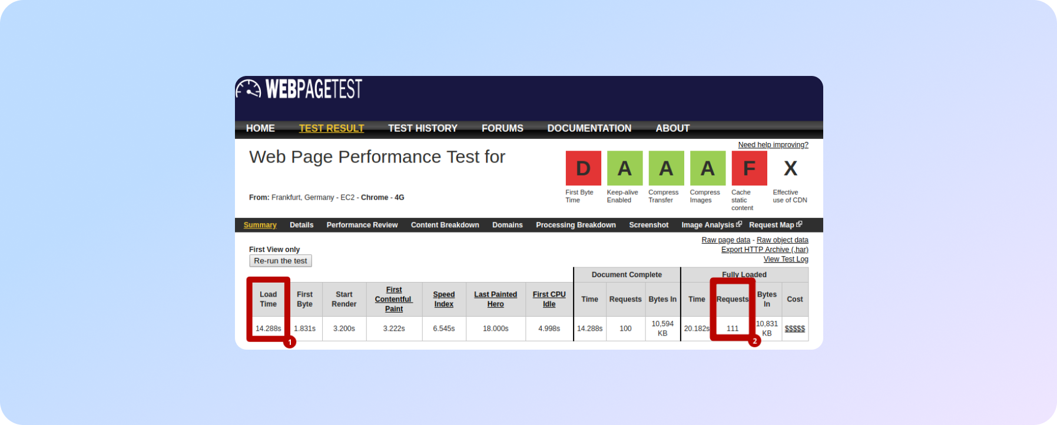View the Screenshot tab

pyautogui.click(x=649, y=225)
